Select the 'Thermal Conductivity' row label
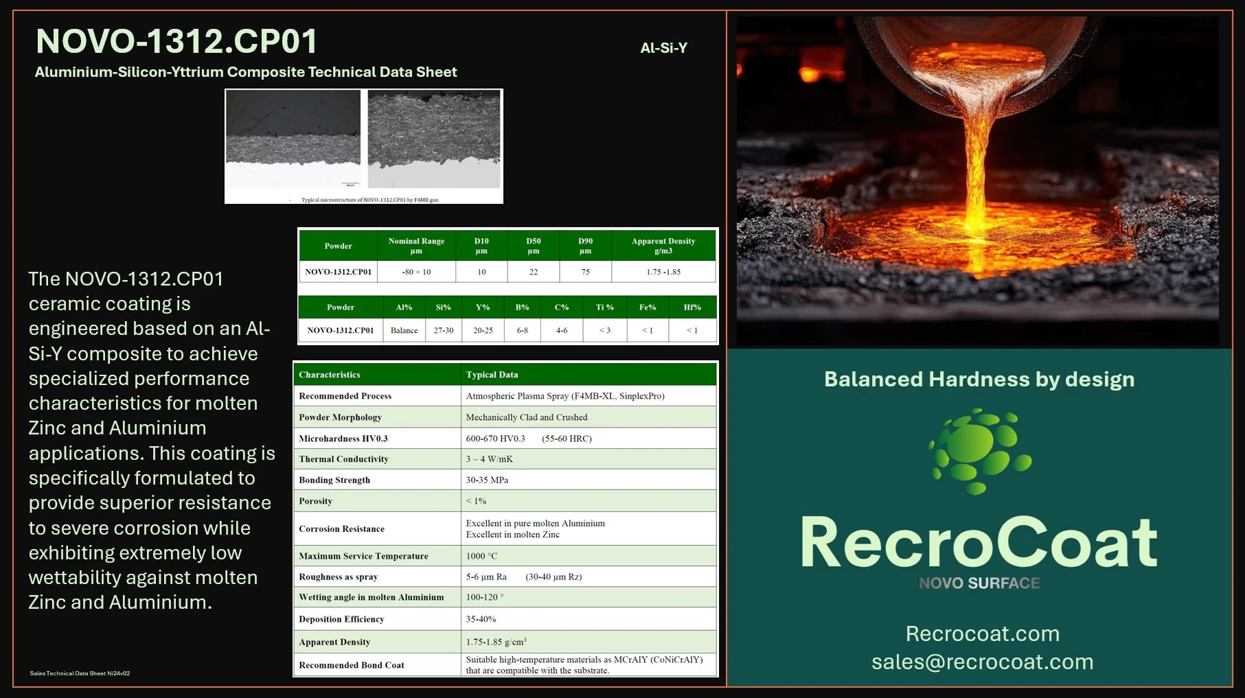1245x698 pixels. (343, 459)
